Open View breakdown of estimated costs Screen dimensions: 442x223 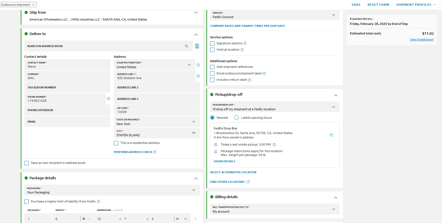(422, 40)
